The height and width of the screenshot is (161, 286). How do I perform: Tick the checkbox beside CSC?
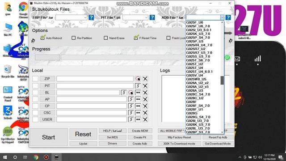35,113
